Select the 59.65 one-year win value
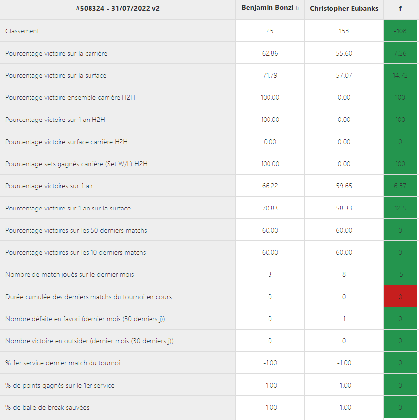The width and height of the screenshot is (419, 420). pos(344,186)
